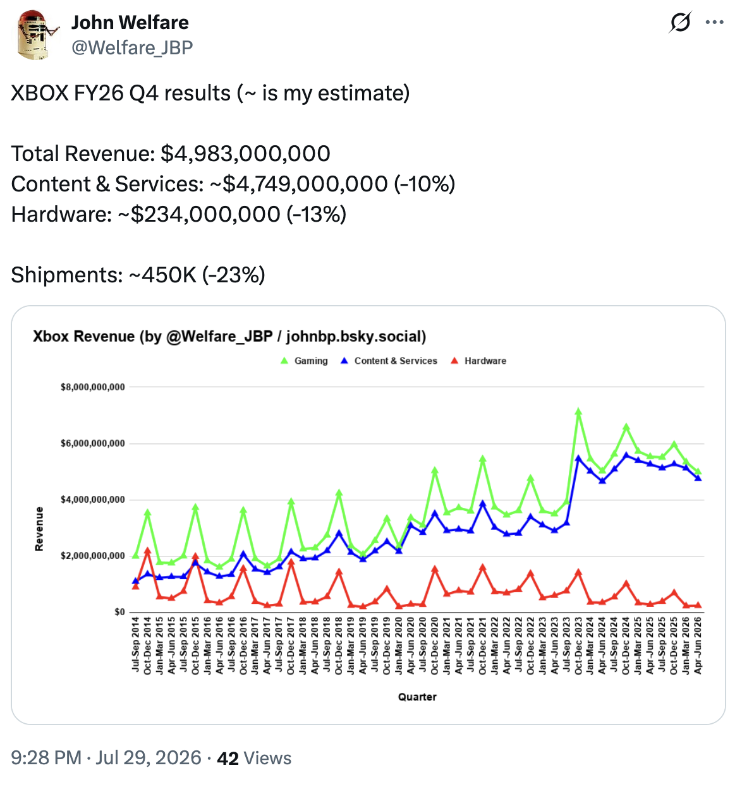Click the 'Gaming' legend label

tap(311, 361)
